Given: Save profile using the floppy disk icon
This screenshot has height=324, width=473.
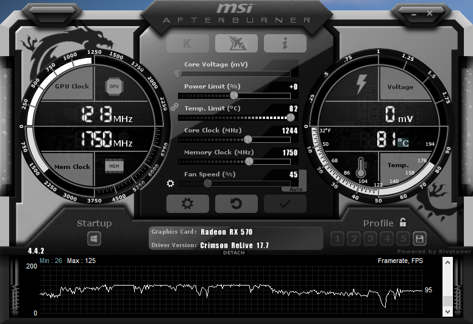Looking at the screenshot, I should tap(419, 239).
